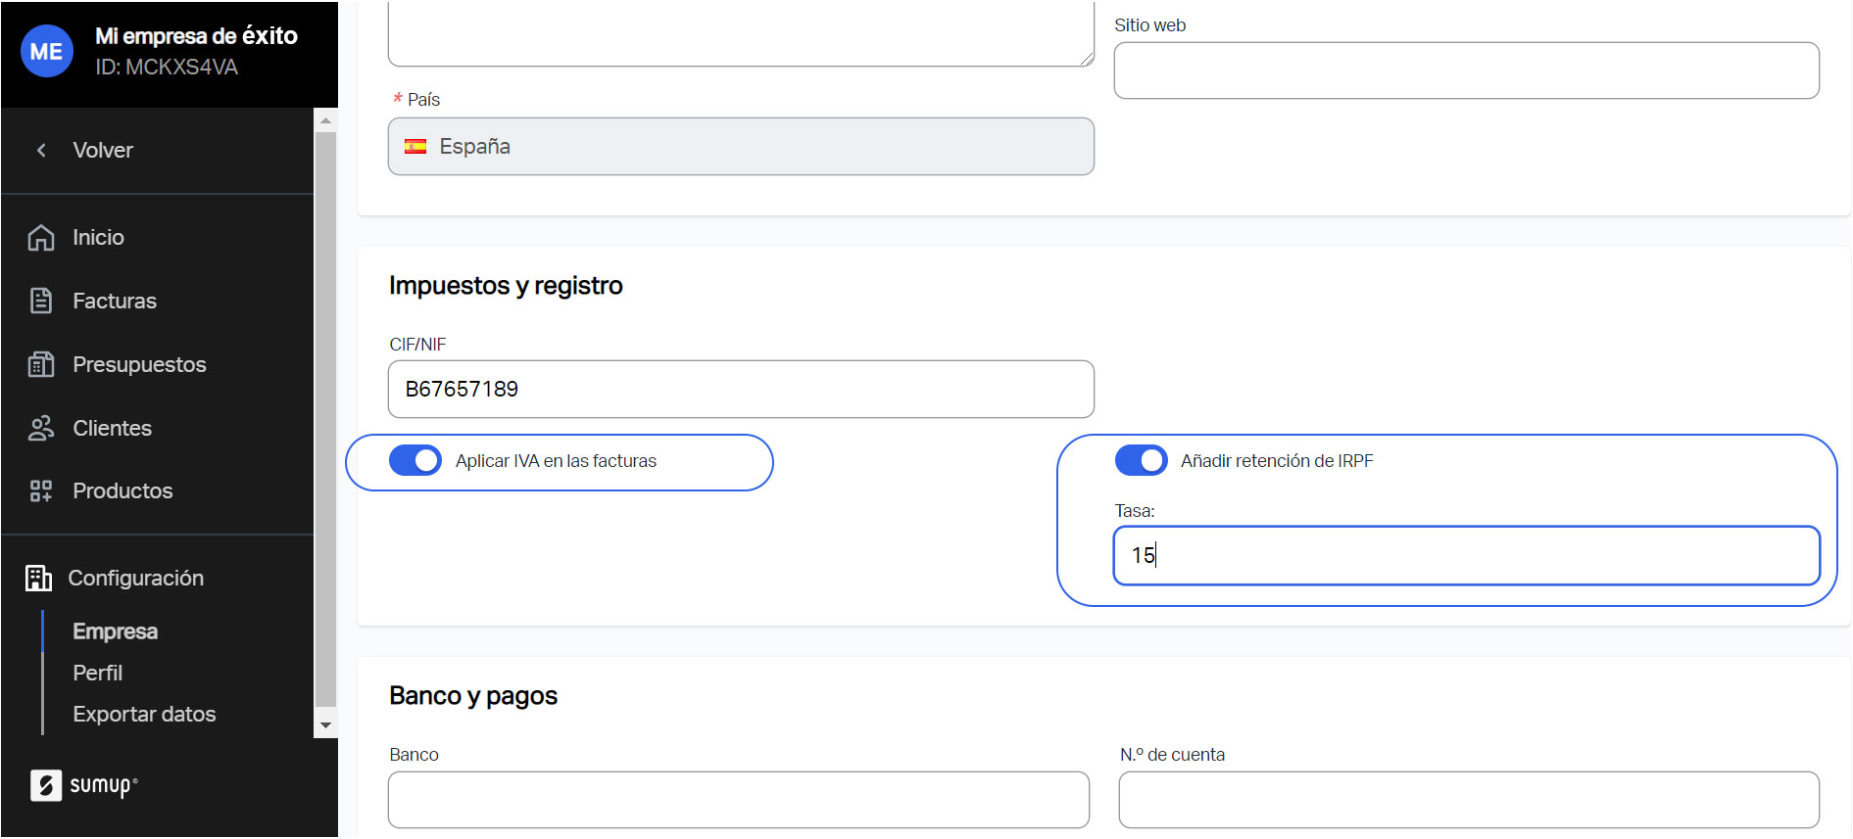This screenshot has width=1853, height=839.
Task: Click the N.º de cuenta field
Action: (x=1468, y=800)
